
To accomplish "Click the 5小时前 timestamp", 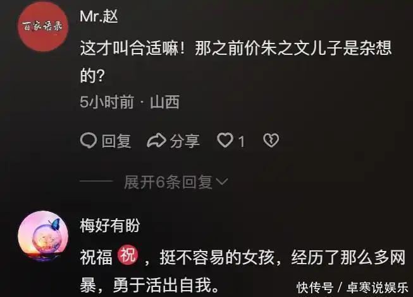I will pyautogui.click(x=107, y=102).
